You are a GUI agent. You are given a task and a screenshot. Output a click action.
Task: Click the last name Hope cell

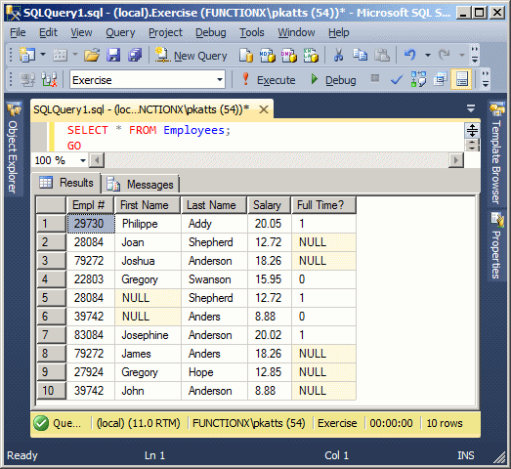coord(214,372)
